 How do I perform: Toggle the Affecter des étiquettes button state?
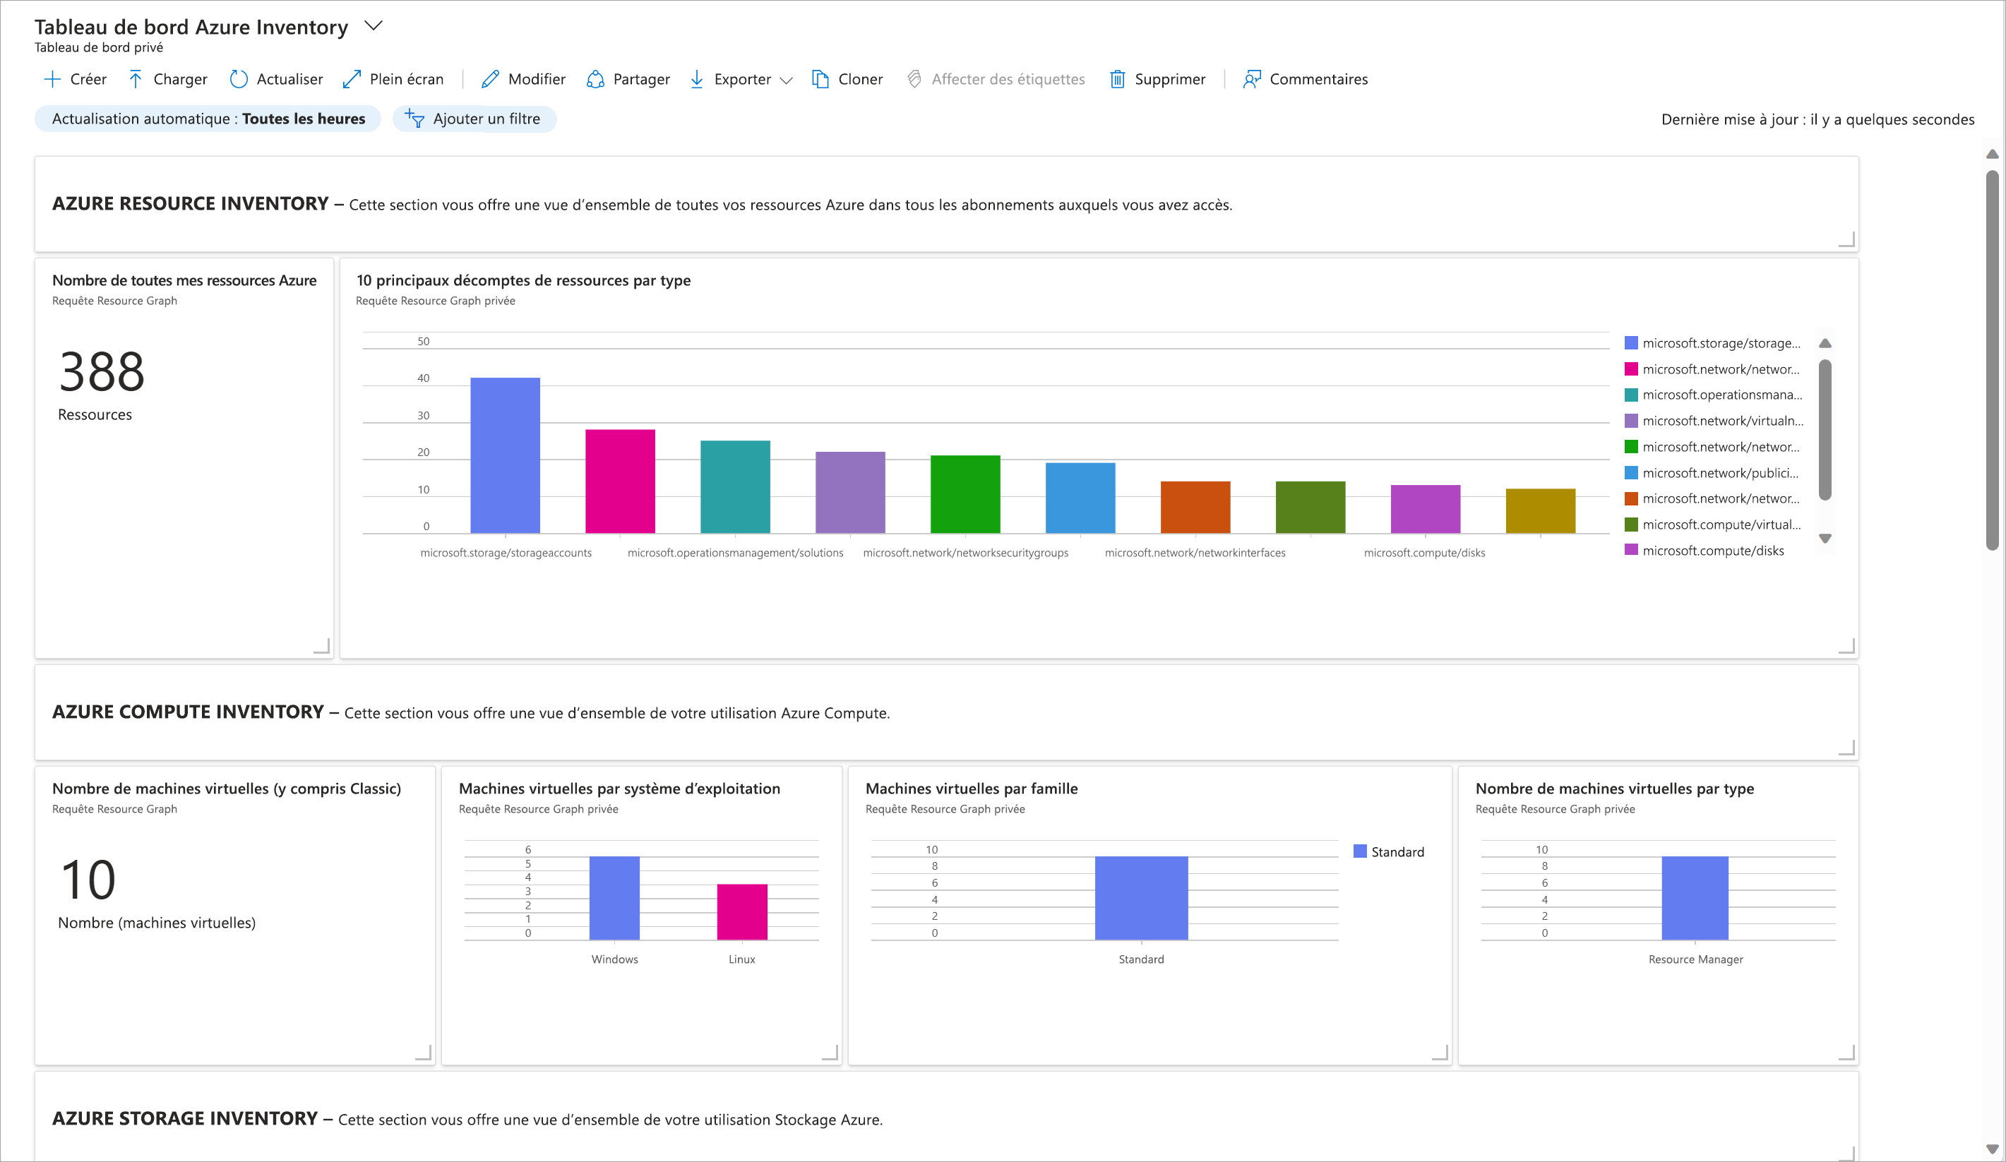[x=998, y=79]
